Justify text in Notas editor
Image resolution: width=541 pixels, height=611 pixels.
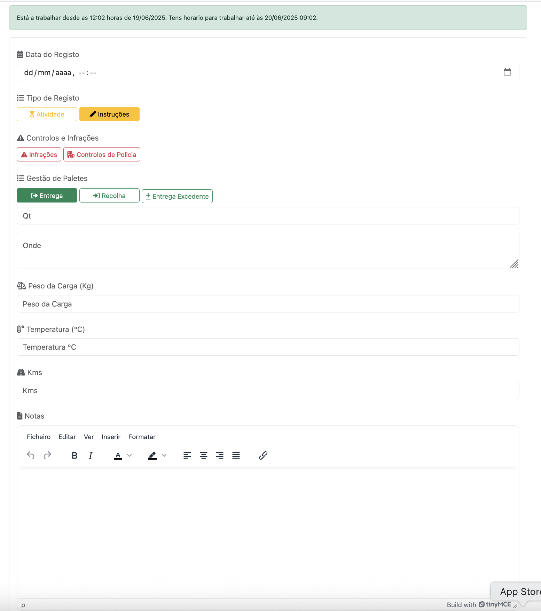click(236, 455)
